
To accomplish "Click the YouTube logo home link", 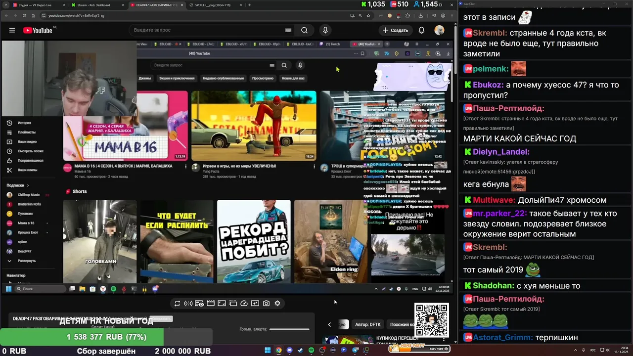I will (38, 30).
